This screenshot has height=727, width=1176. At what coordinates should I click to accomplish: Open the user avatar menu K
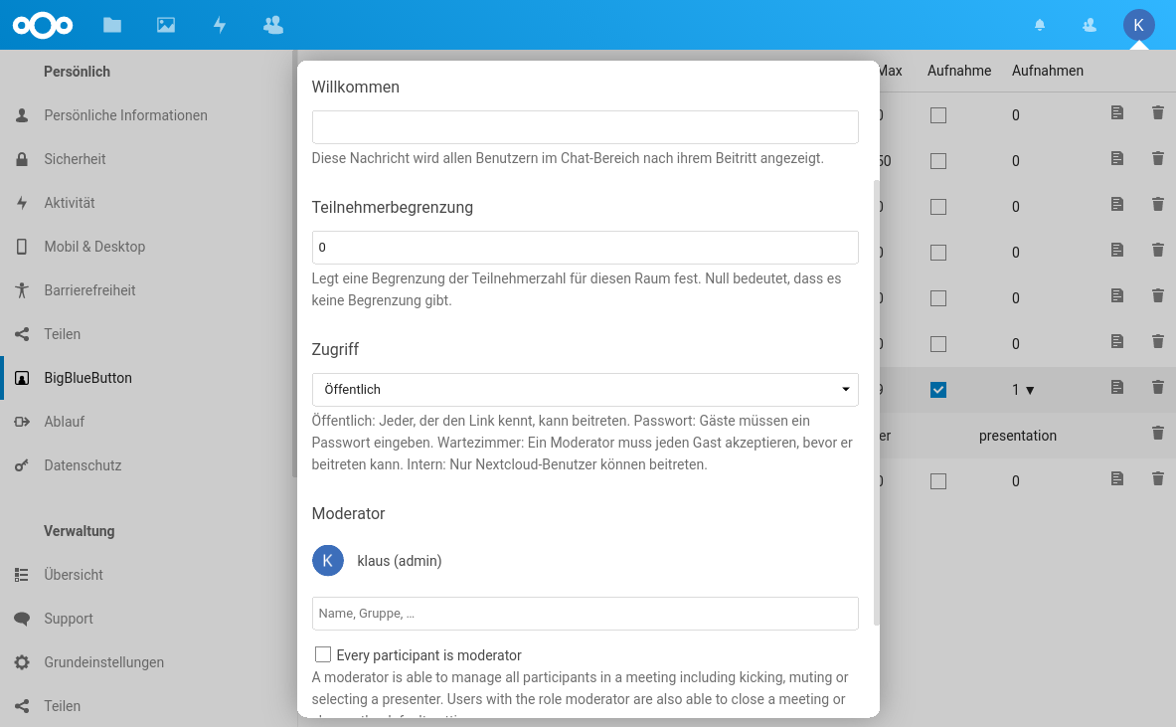[x=1138, y=25]
